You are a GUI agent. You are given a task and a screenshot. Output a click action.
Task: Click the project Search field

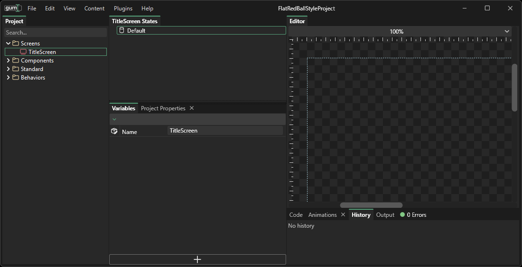pyautogui.click(x=56, y=33)
